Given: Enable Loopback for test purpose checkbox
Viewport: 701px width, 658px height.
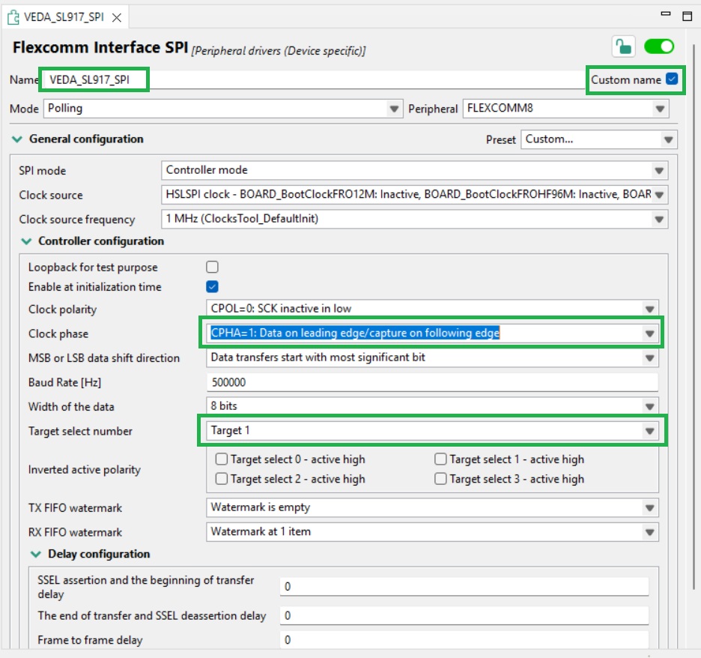Looking at the screenshot, I should point(212,268).
